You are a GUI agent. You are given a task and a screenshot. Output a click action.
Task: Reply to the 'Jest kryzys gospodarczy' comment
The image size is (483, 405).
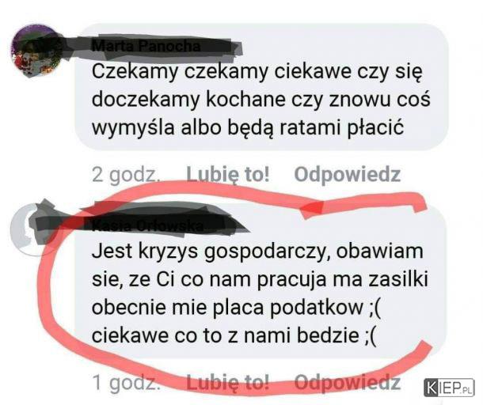pos(347,383)
